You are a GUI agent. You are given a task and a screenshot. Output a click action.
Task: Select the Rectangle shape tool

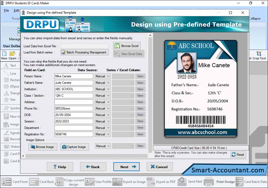(12, 80)
